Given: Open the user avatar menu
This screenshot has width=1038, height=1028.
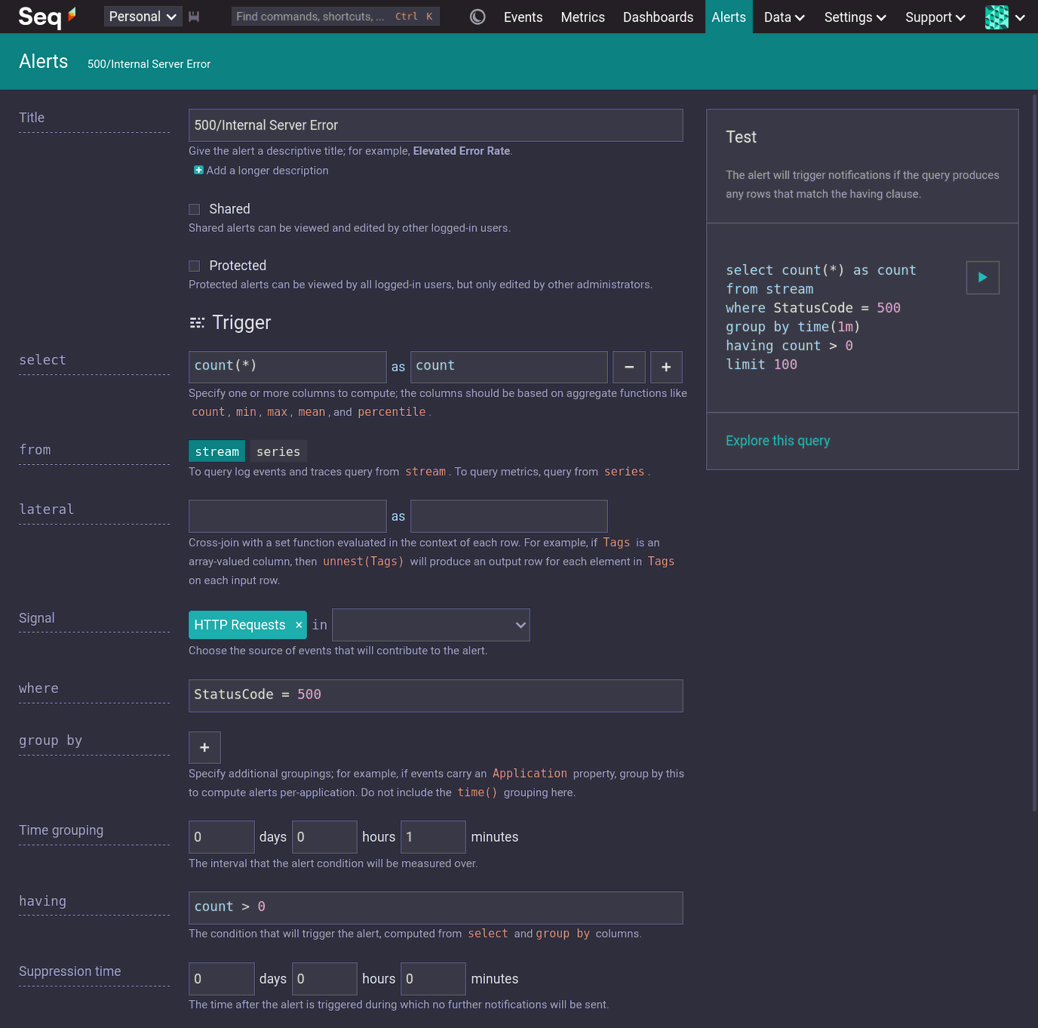Looking at the screenshot, I should click(1005, 17).
